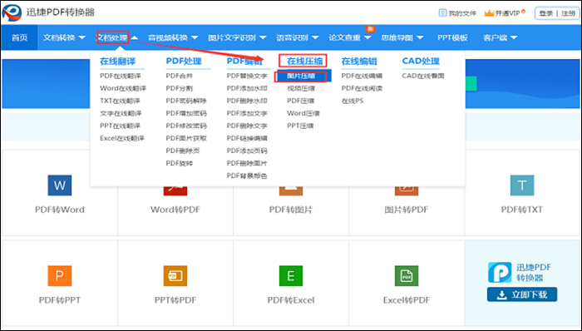Open the Excel转PDF tool icon
582x331 pixels.
pyautogui.click(x=407, y=276)
